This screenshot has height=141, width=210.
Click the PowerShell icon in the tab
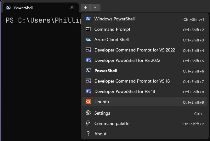9,8
